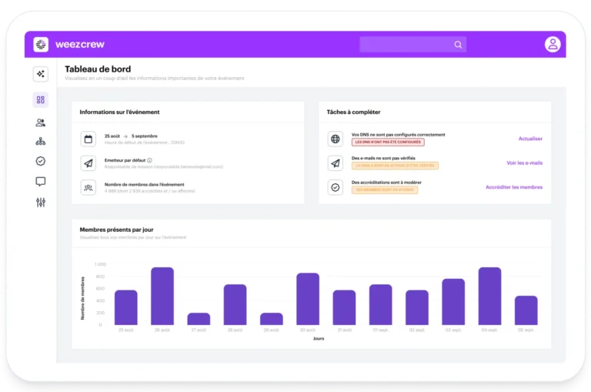Viewport: 591px width, 392px height.
Task: Click the 29 août chart bar
Action: tap(272, 319)
